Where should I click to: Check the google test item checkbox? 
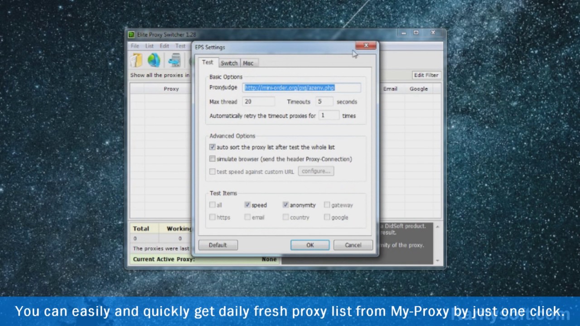coord(327,217)
